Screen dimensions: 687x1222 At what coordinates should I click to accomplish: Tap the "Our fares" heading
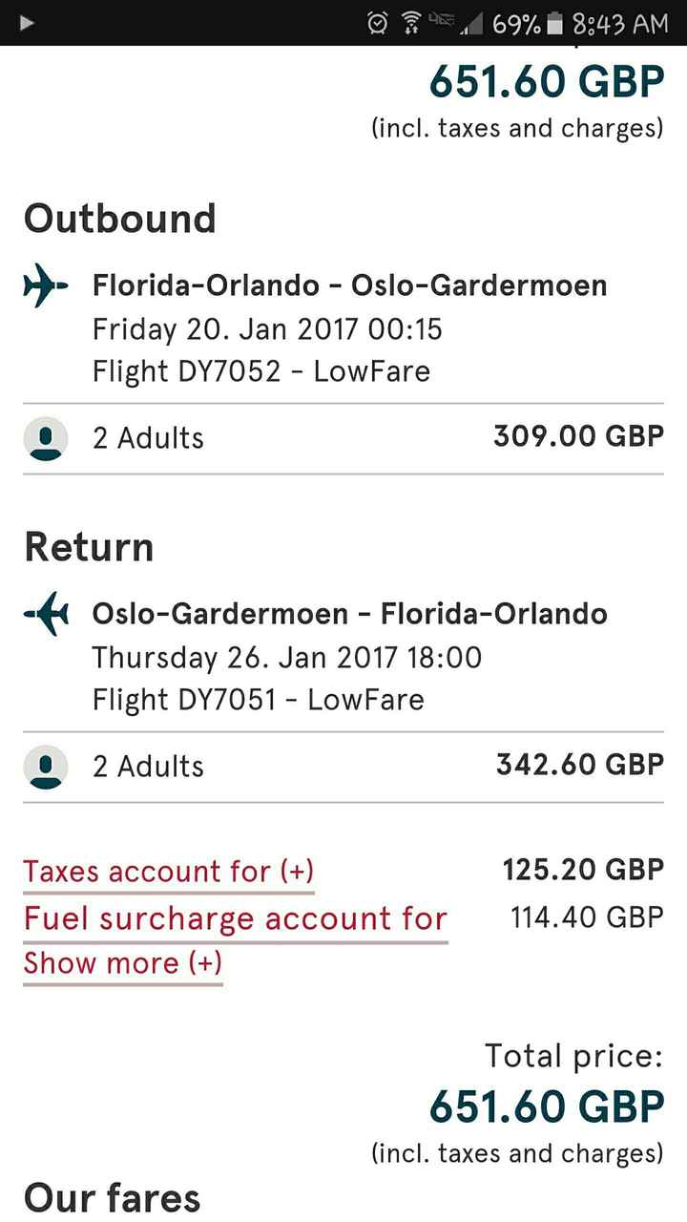pyautogui.click(x=112, y=1198)
